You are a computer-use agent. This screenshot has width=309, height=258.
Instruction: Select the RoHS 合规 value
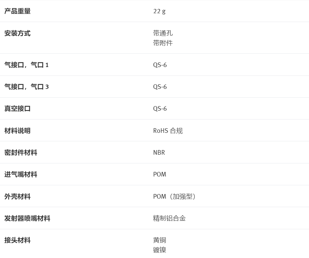[x=168, y=131]
